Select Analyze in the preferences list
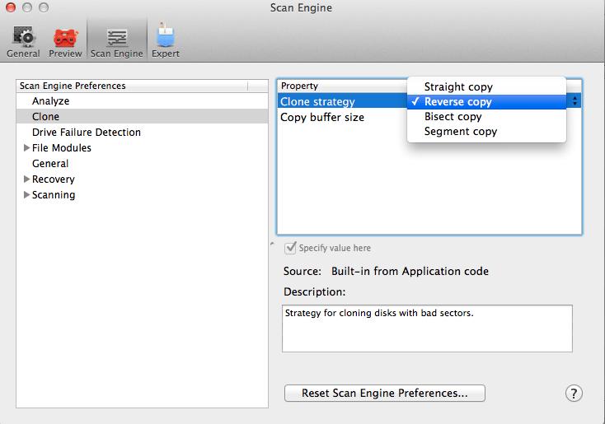 coord(50,101)
